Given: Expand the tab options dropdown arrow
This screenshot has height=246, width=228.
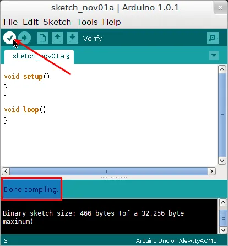Looking at the screenshot, I should (214, 55).
